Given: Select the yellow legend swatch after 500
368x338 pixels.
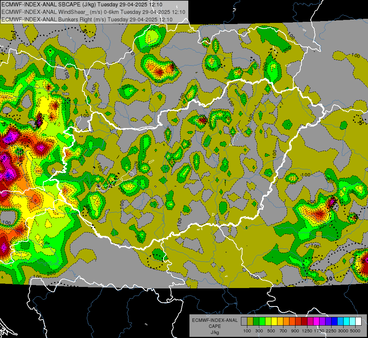Looking at the screenshot, I should (x=274, y=321).
